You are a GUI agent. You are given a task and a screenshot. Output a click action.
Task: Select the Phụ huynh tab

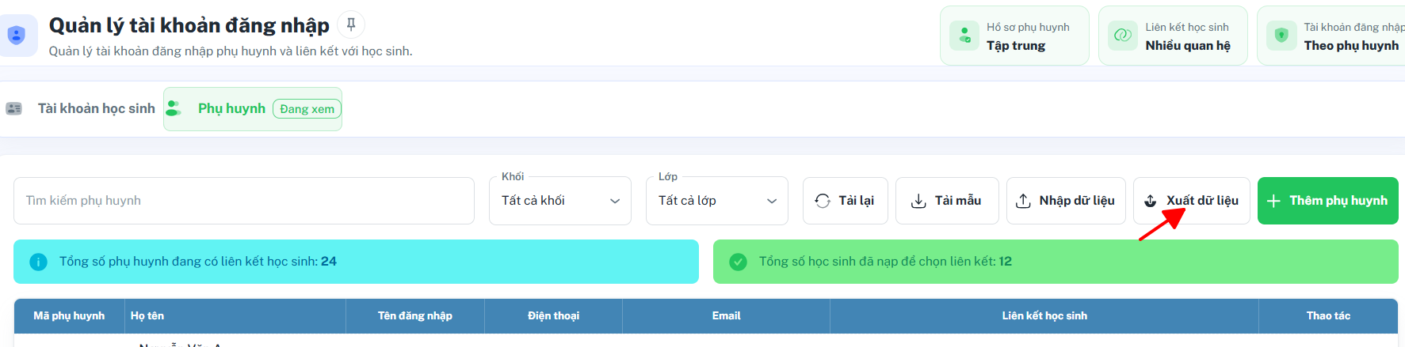pos(253,109)
